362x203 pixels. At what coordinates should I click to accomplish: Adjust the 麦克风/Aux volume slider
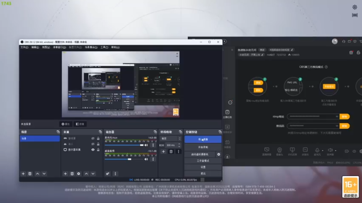pyautogui.click(x=124, y=145)
